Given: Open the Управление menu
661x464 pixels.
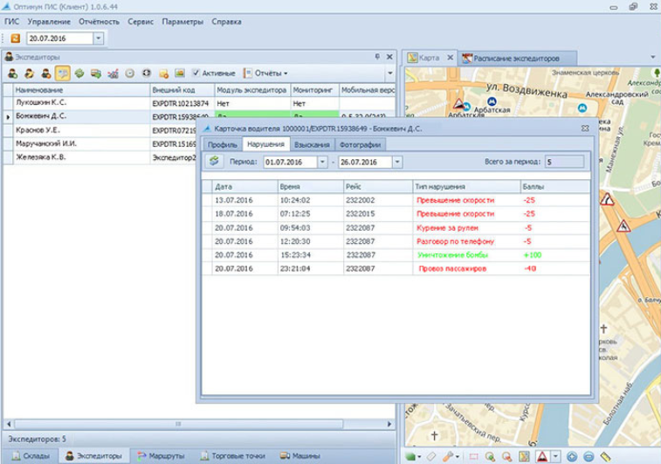Looking at the screenshot, I should click(49, 22).
